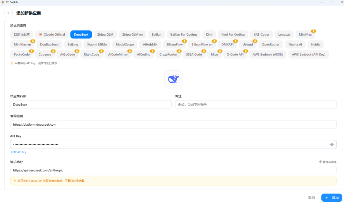
Task: Select AICoding preset
Action: tap(144, 54)
